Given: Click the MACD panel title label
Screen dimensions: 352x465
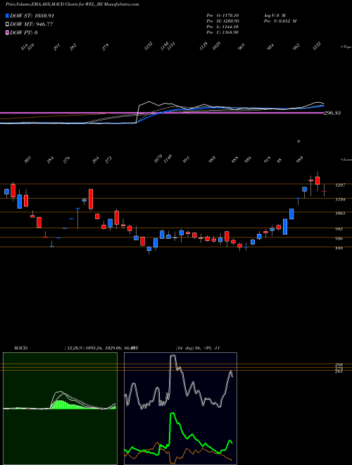Looking at the screenshot, I should [20, 348].
